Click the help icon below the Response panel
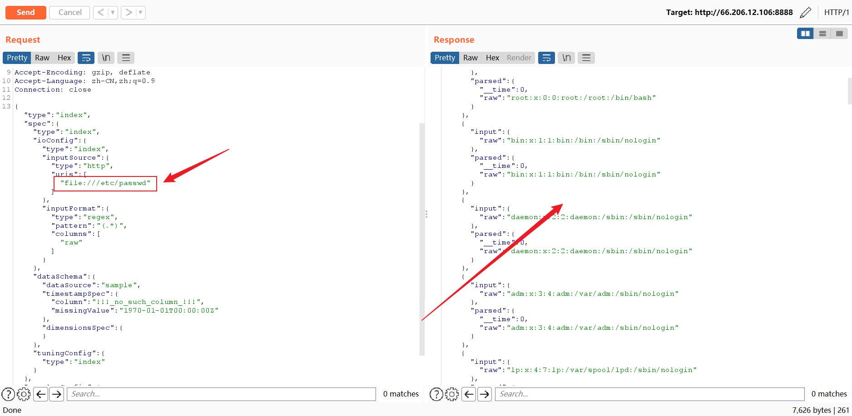 (436, 394)
